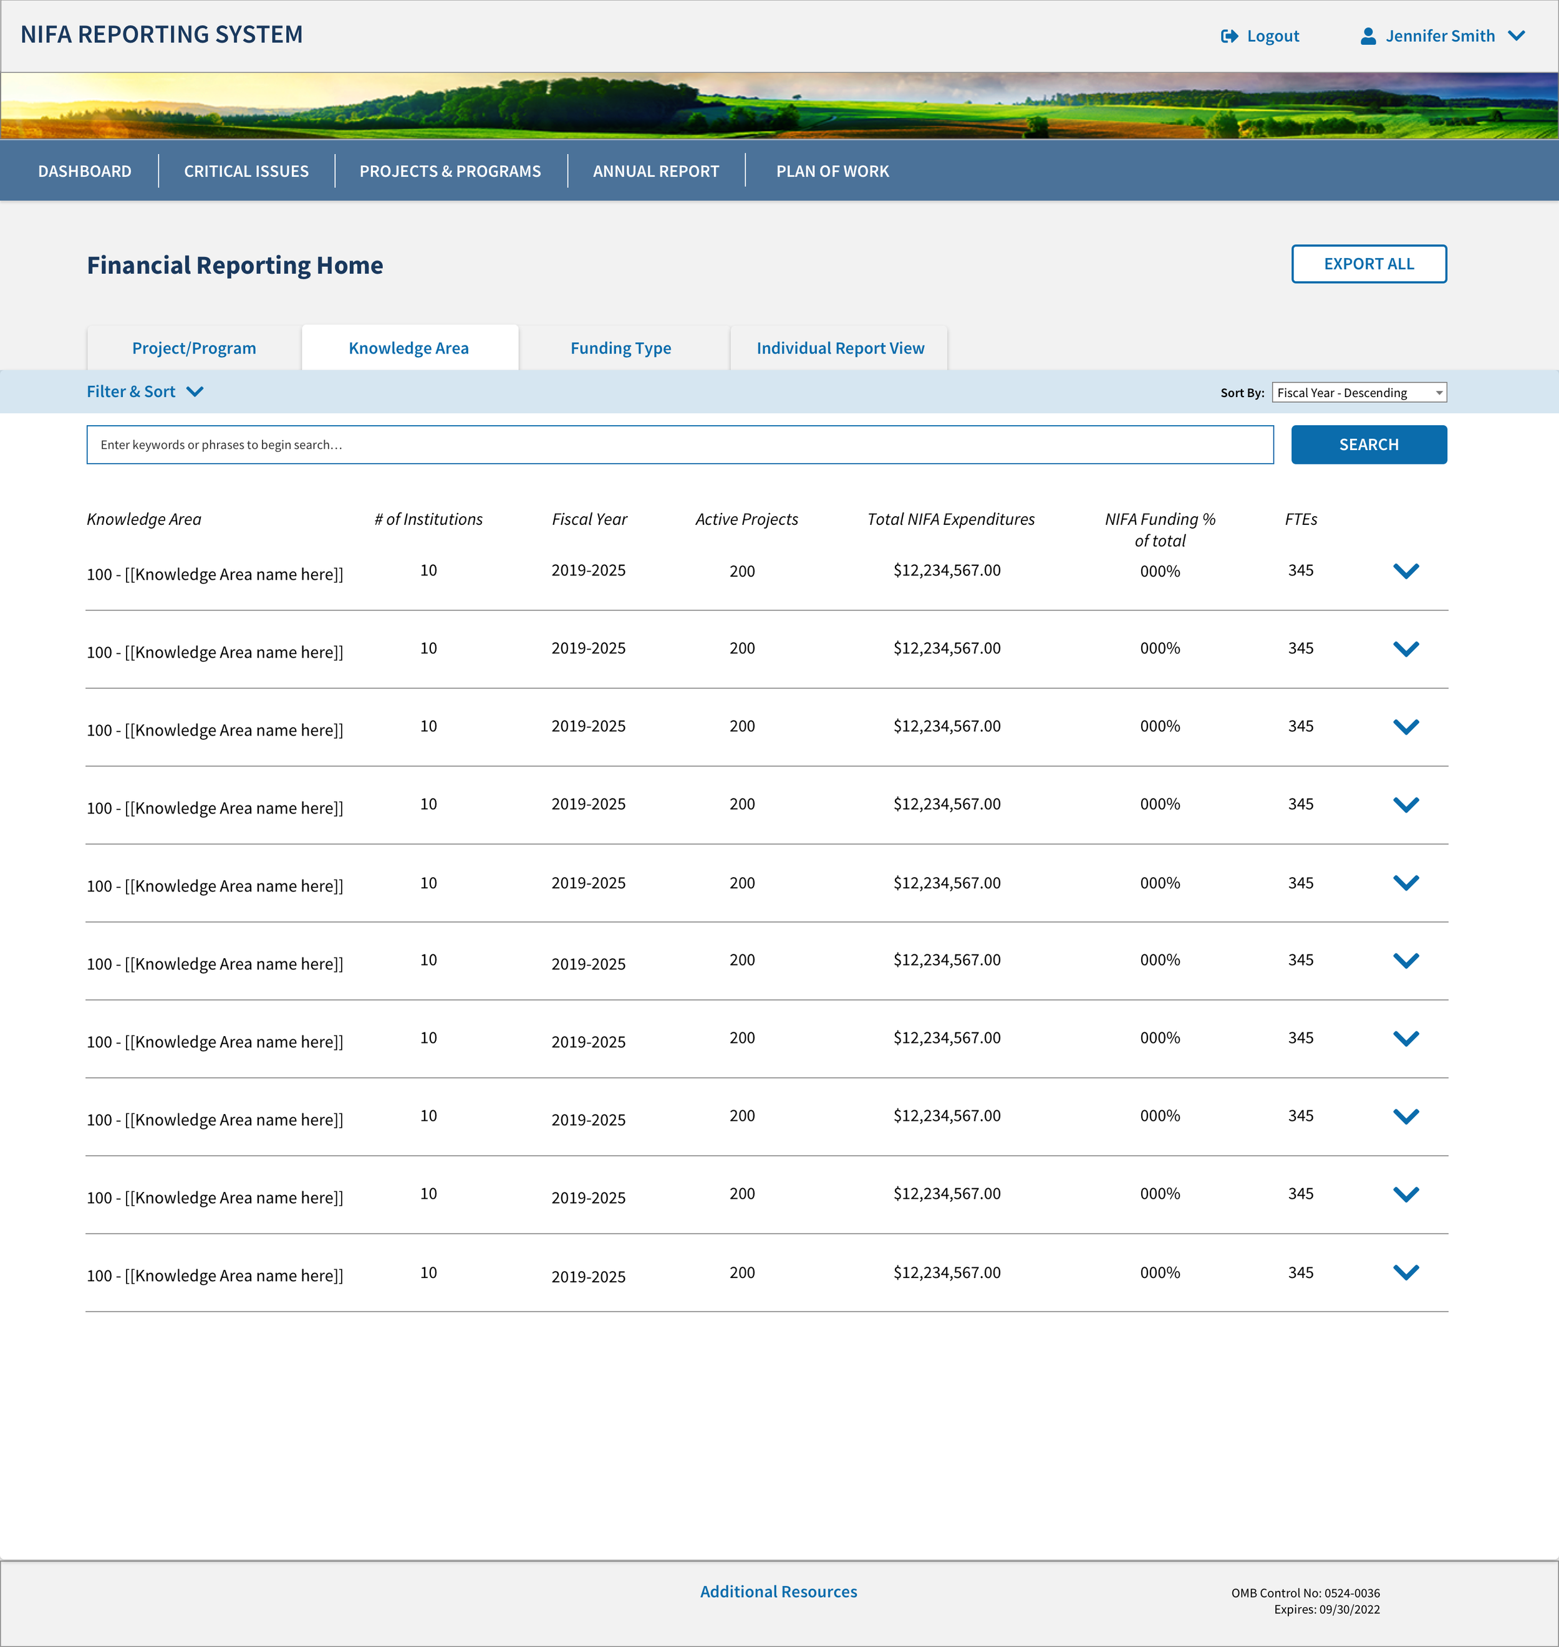Expand the second Knowledge Area row chevron
Screen dimensions: 1559x1647
pos(1405,649)
